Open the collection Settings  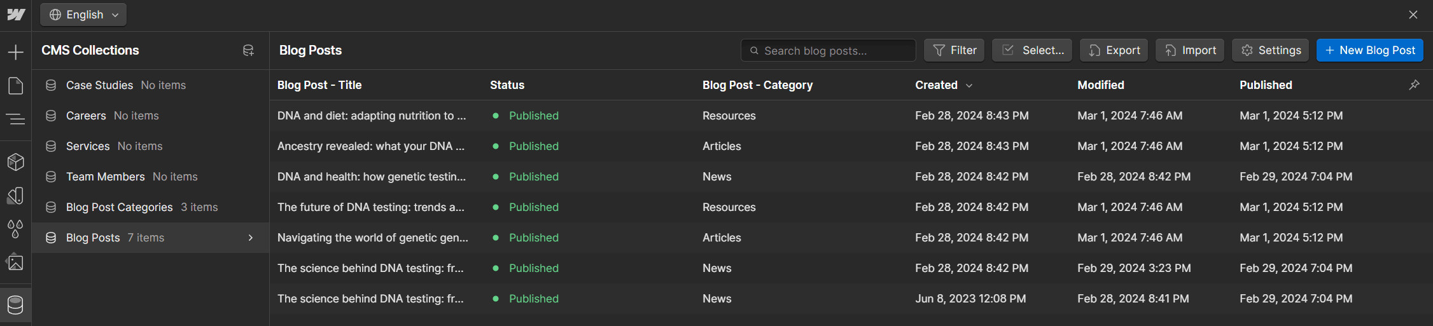point(1271,50)
